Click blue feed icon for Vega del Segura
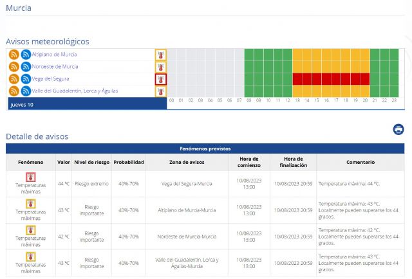The image size is (412, 279). pyautogui.click(x=26, y=79)
